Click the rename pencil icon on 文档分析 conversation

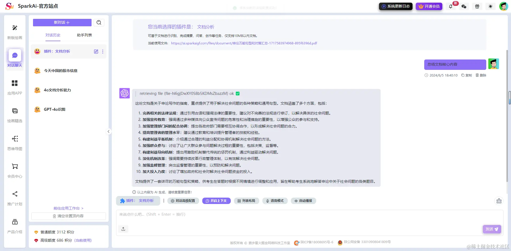pyautogui.click(x=96, y=52)
